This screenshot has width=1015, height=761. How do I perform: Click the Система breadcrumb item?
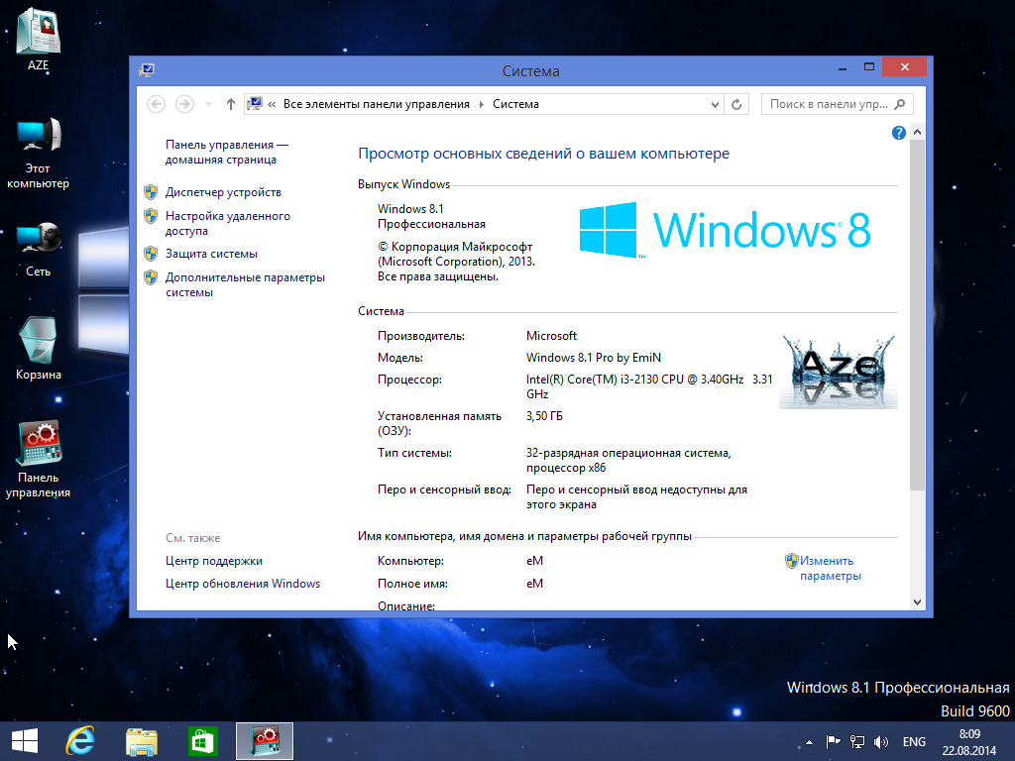(515, 104)
